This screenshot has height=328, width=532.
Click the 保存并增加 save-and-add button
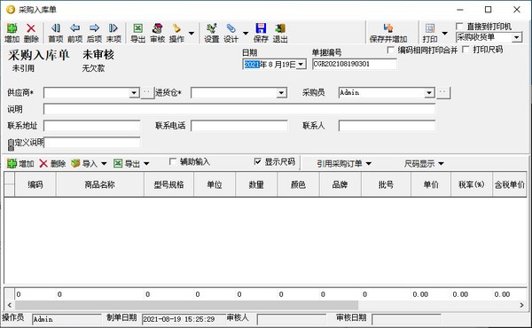click(x=388, y=33)
